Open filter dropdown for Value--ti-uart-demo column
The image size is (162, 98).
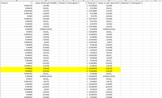(x=119, y=3)
